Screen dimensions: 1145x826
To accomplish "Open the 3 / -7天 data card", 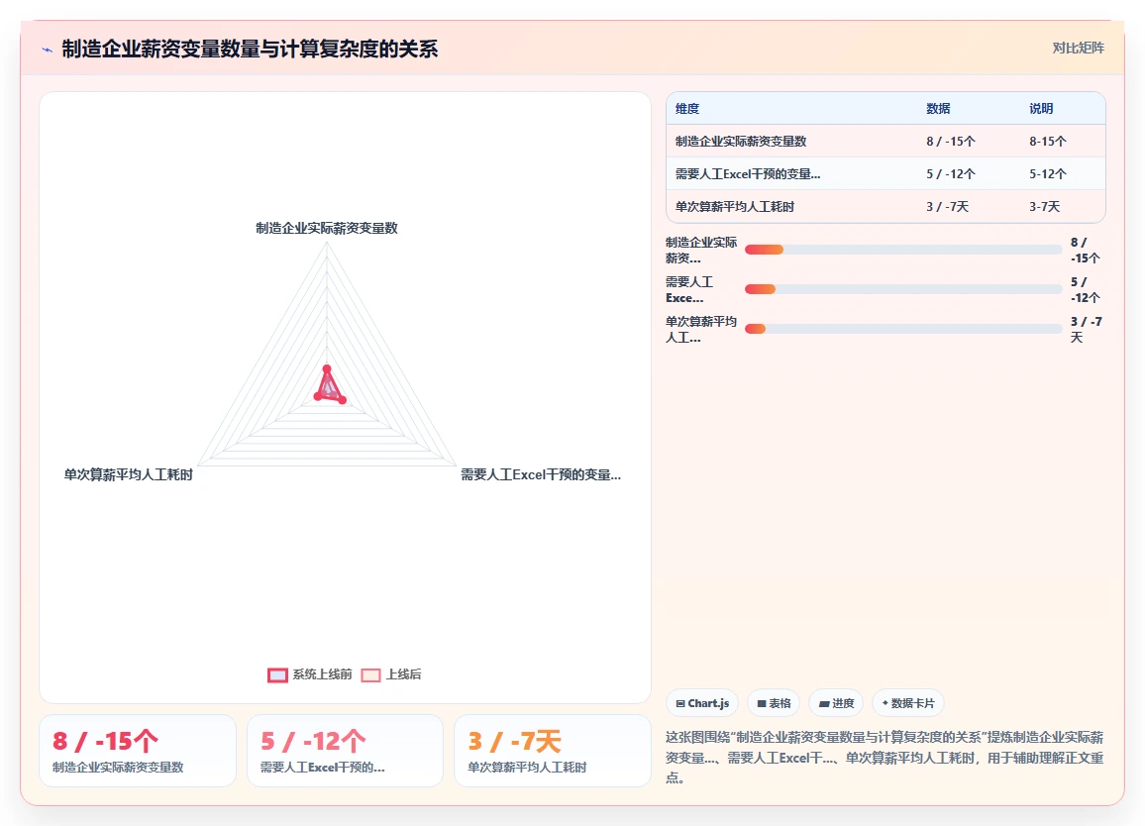I will coord(552,751).
